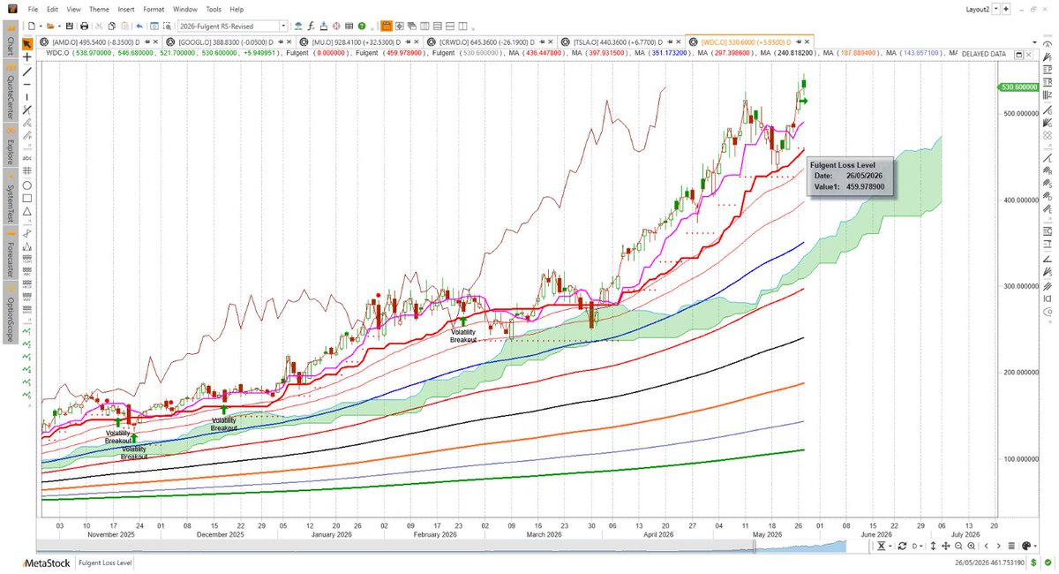Switch to the MU.O chart tab
Image resolution: width=1059 pixels, height=574 pixels.
(x=361, y=42)
